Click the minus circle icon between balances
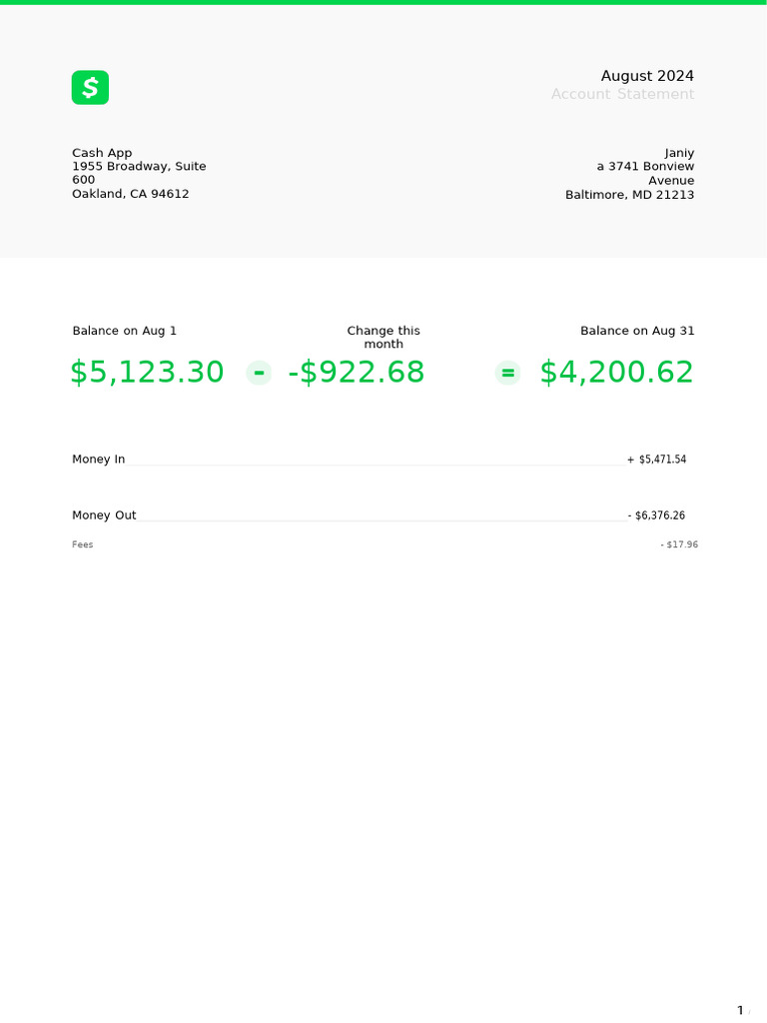This screenshot has width=767, height=1023. tap(259, 373)
